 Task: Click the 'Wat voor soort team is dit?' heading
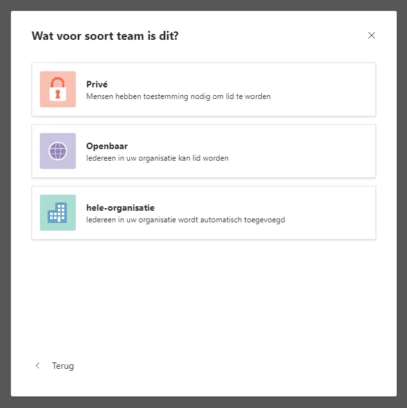105,35
